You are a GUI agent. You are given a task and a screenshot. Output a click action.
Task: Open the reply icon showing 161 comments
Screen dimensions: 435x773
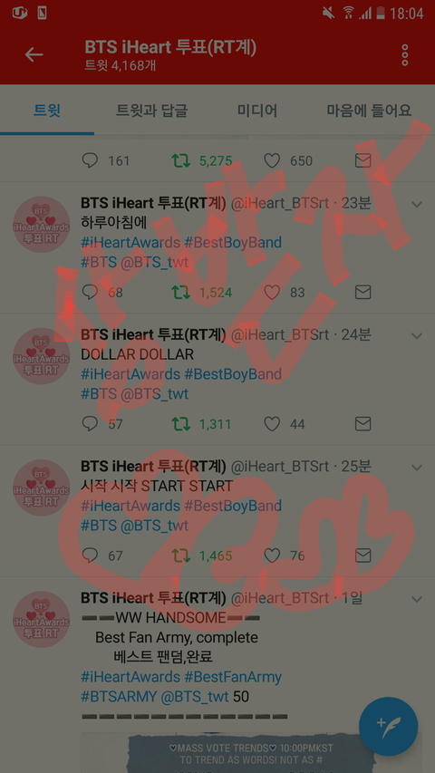[x=90, y=160]
